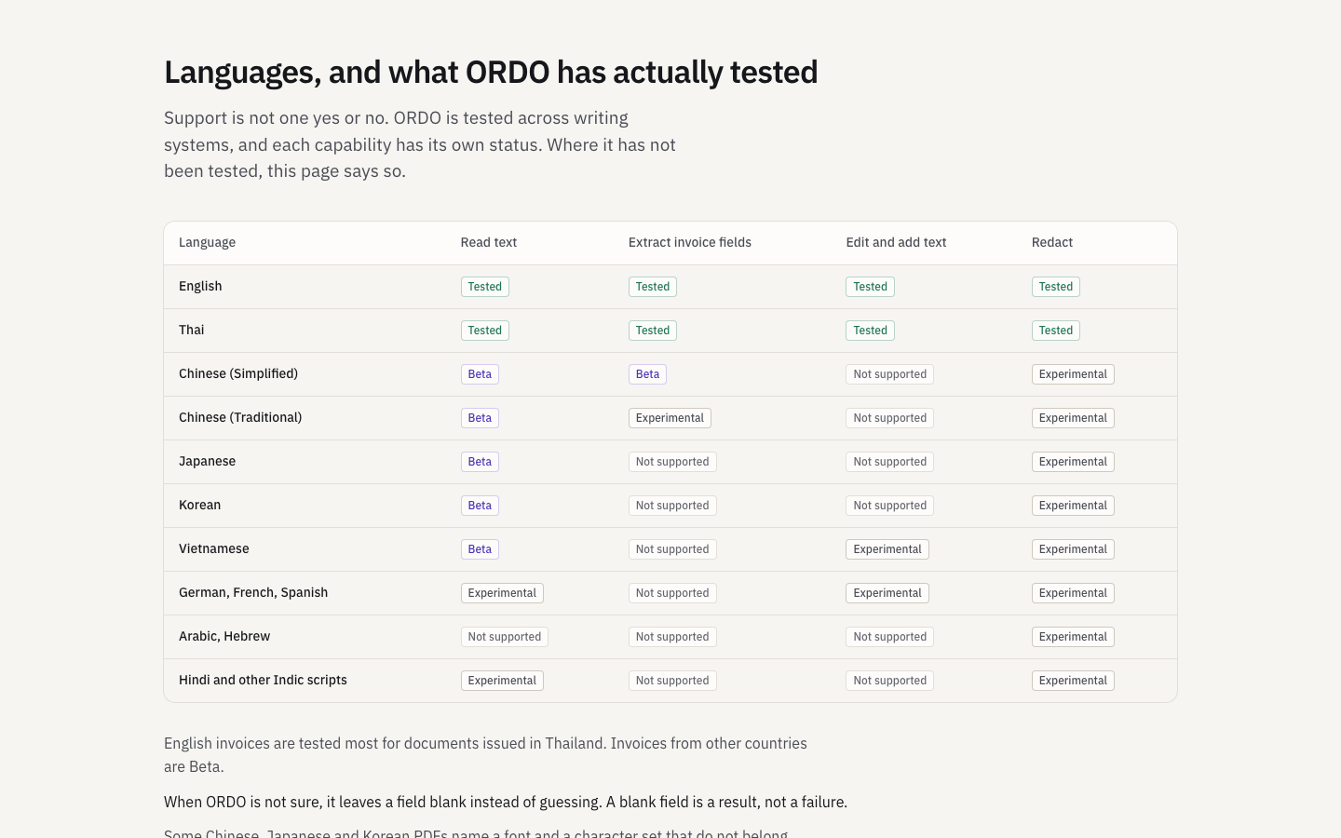This screenshot has height=838, width=1341.
Task: Click the Hindi and other Indic scripts label
Action: [x=263, y=680]
